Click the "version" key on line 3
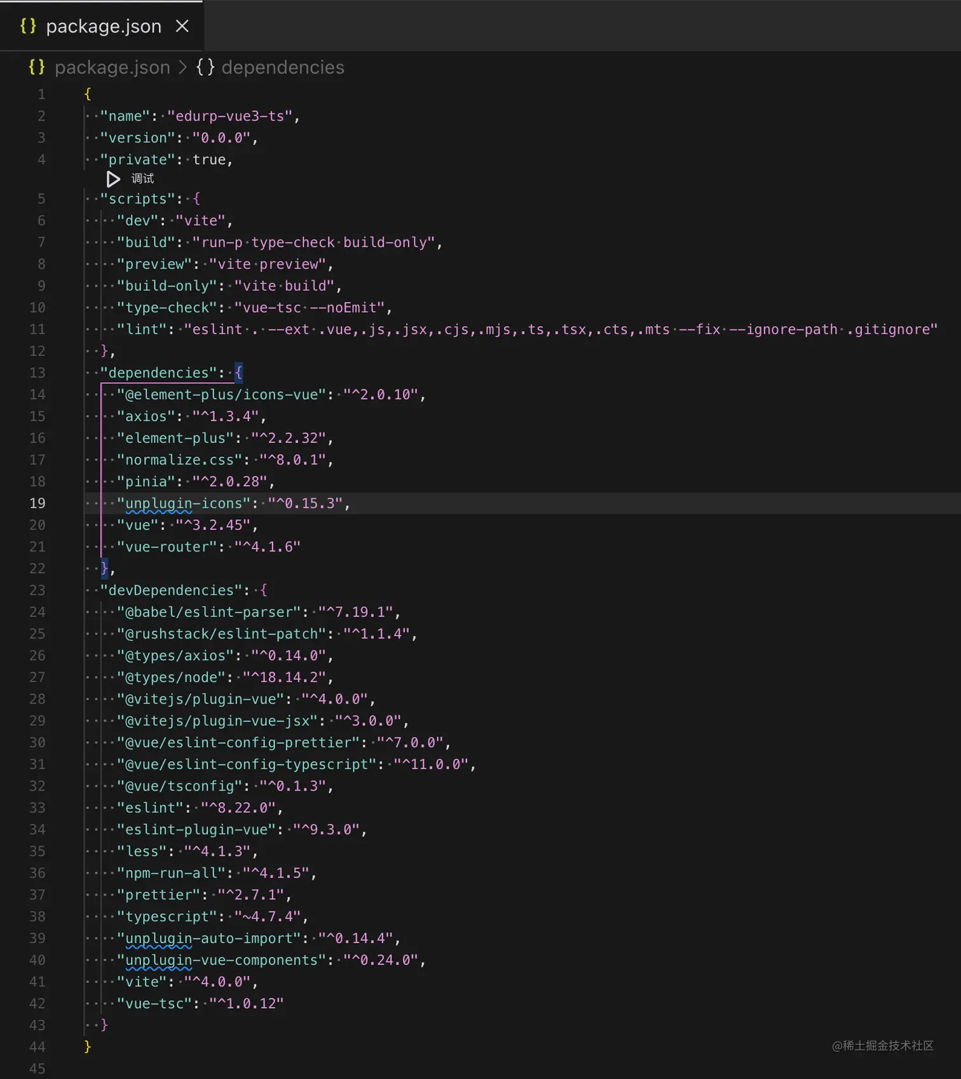Image resolution: width=961 pixels, height=1079 pixels. tap(138, 138)
